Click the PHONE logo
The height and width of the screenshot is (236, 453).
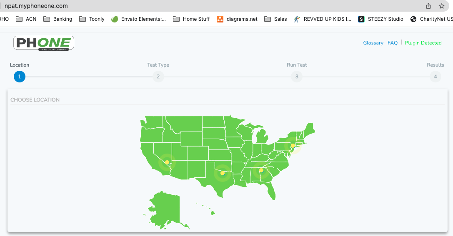tap(44, 43)
